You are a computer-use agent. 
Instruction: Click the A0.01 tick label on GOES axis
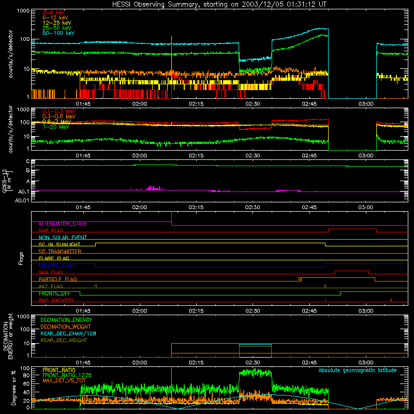pos(22,200)
